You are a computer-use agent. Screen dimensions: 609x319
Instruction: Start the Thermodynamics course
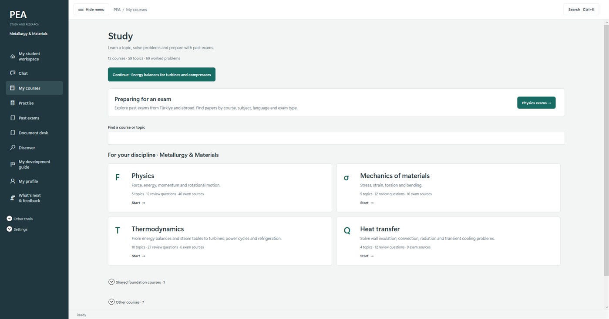tap(138, 256)
